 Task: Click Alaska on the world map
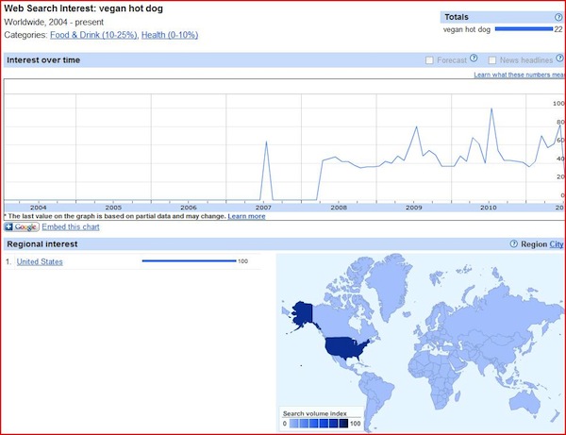(x=303, y=314)
